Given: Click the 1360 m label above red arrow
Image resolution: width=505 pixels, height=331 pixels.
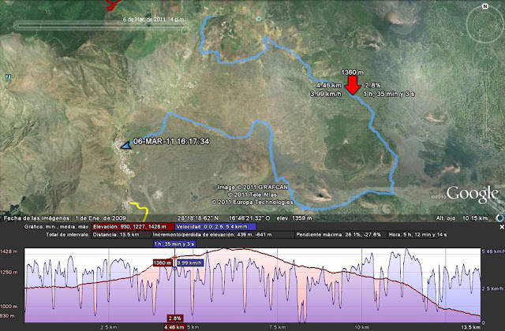Looking at the screenshot, I should (353, 73).
